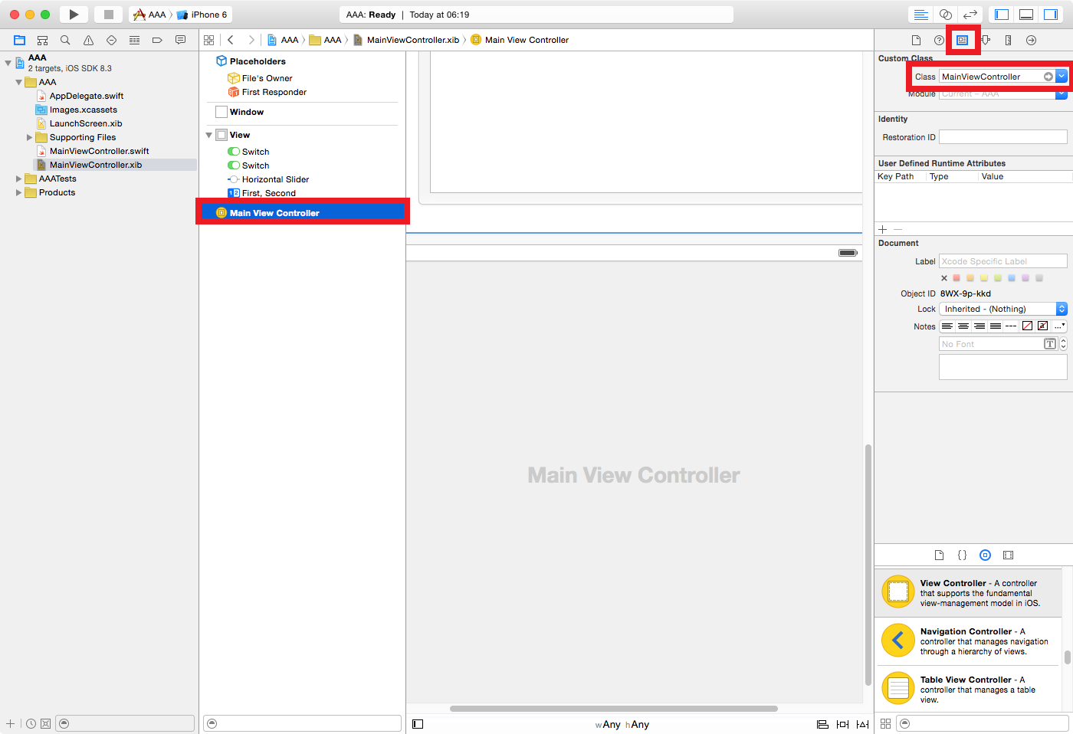1073x734 pixels.
Task: Set notes alignment to justified
Action: pos(996,326)
